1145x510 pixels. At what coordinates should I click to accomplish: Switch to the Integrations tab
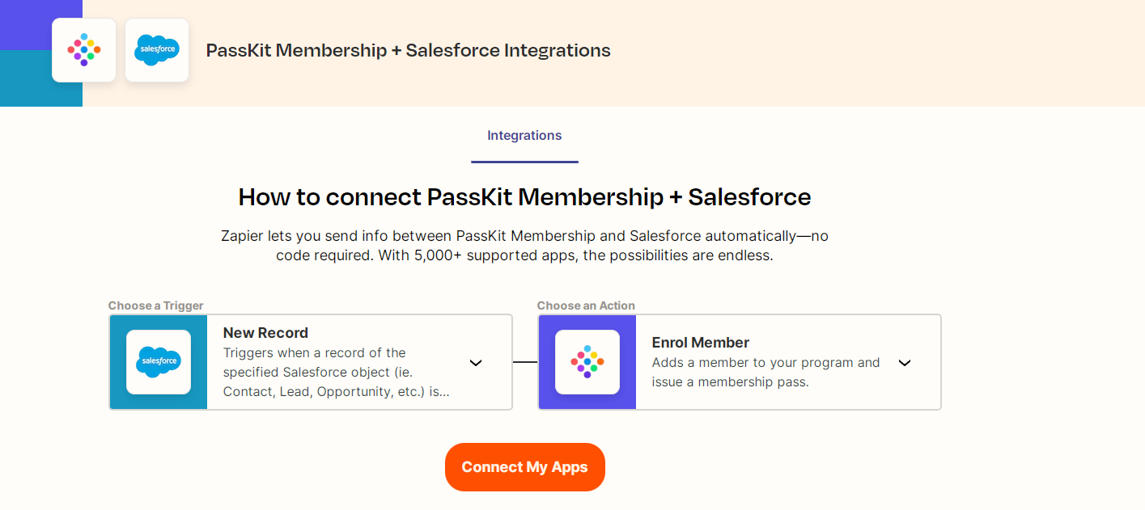pyautogui.click(x=524, y=136)
